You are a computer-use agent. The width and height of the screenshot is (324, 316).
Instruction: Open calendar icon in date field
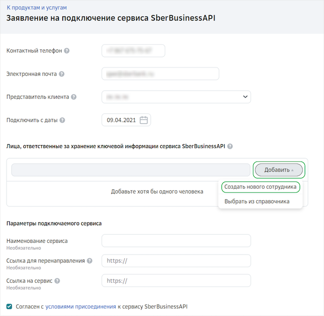(x=144, y=120)
